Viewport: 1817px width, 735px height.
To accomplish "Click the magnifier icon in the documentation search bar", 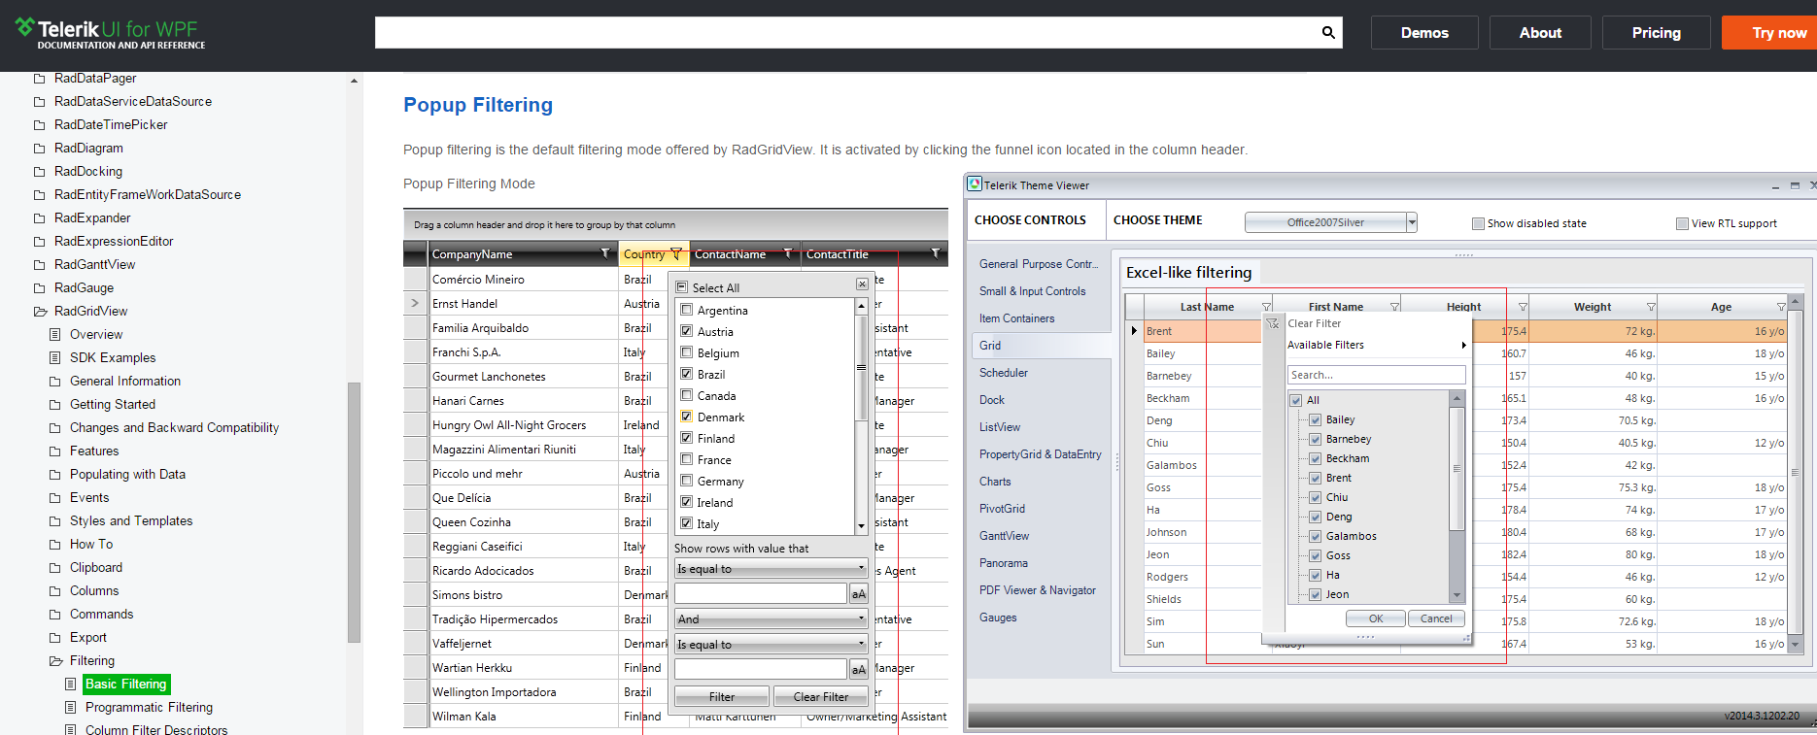I will 1328,32.
